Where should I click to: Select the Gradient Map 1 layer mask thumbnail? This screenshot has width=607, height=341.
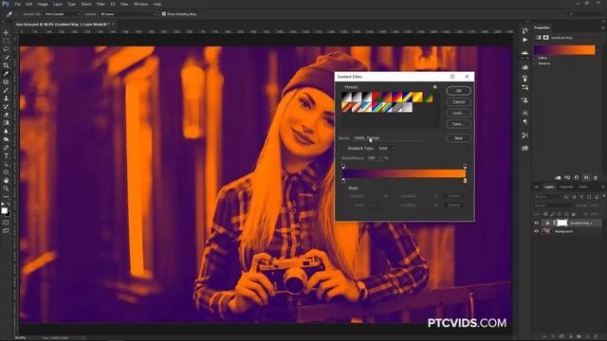(562, 224)
